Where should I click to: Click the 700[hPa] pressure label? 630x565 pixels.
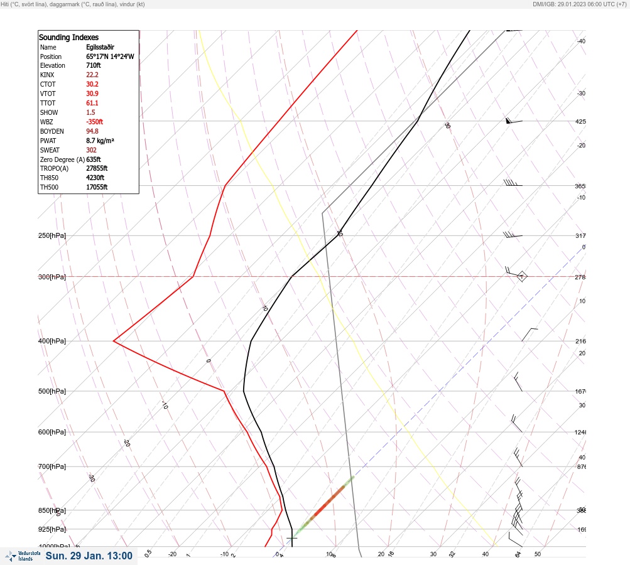tap(52, 466)
